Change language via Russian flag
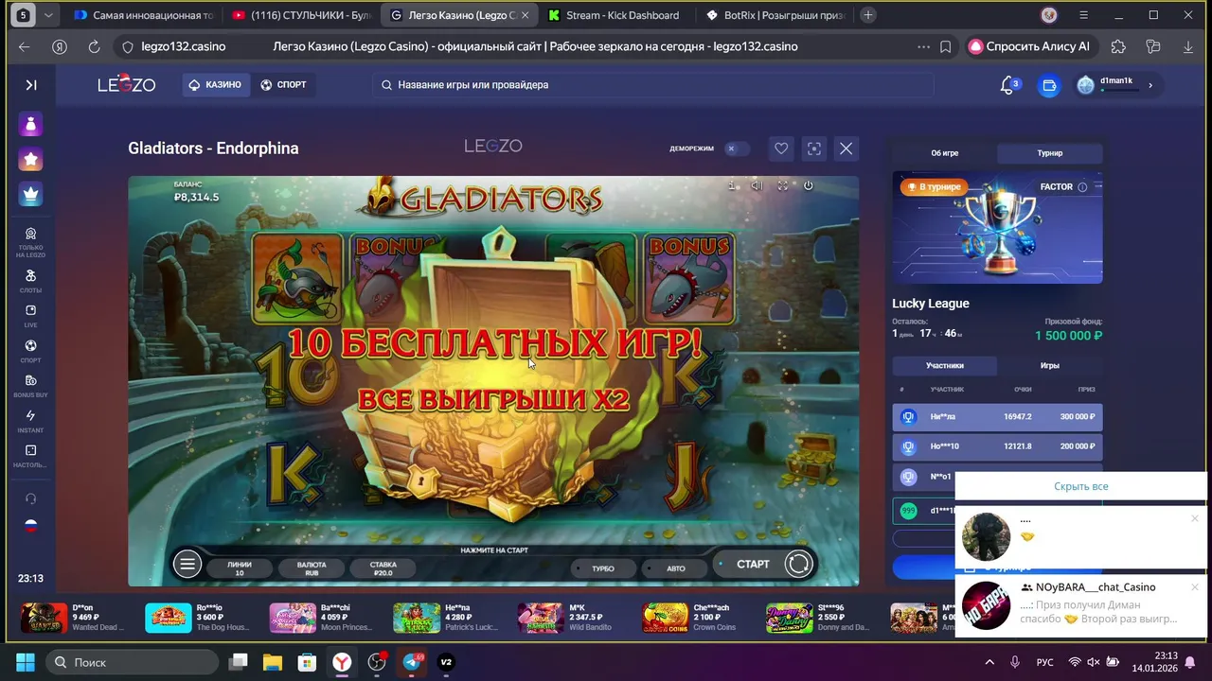Viewport: 1212px width, 681px height. click(30, 526)
